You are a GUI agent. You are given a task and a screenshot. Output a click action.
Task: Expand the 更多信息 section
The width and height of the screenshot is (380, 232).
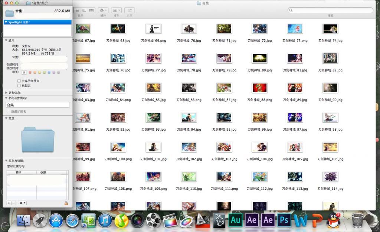6,92
